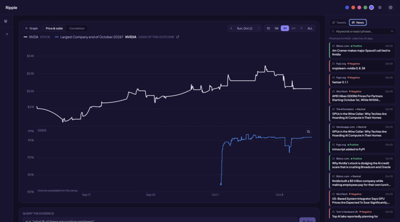Select the 1Y time range
400x222 pixels.
click(301, 28)
